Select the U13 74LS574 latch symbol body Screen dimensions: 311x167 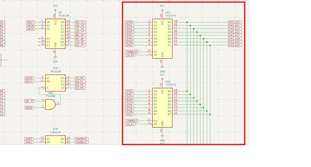point(162,108)
